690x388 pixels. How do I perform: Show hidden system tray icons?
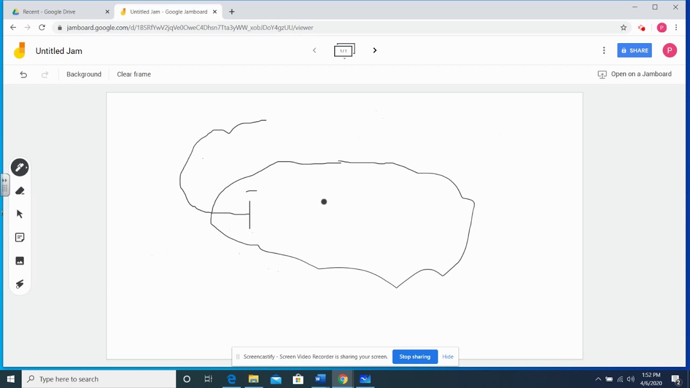coord(598,379)
